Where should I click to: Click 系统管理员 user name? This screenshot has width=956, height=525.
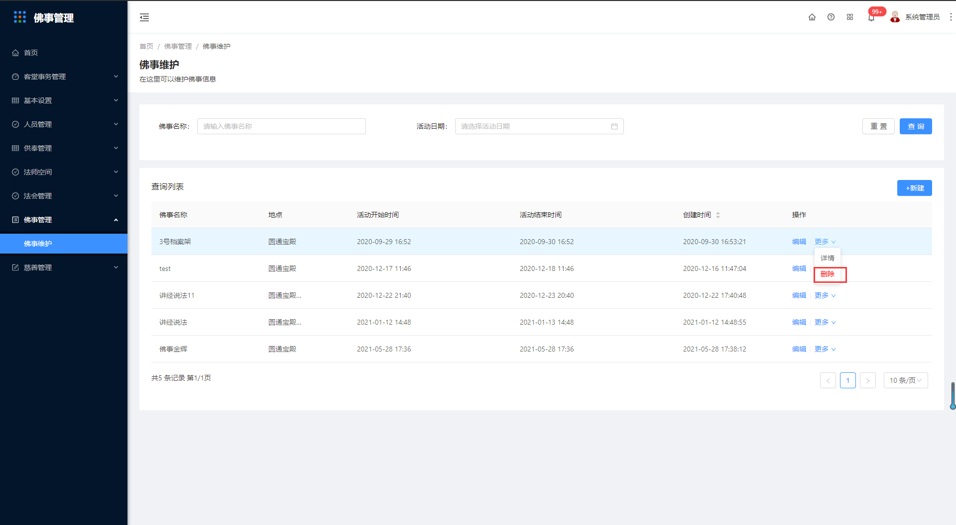pyautogui.click(x=922, y=17)
